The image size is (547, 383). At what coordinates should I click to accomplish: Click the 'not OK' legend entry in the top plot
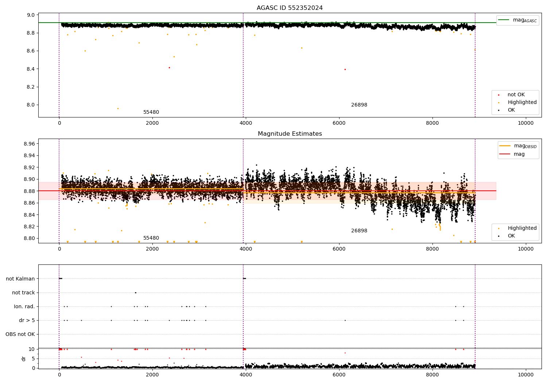pyautogui.click(x=516, y=95)
